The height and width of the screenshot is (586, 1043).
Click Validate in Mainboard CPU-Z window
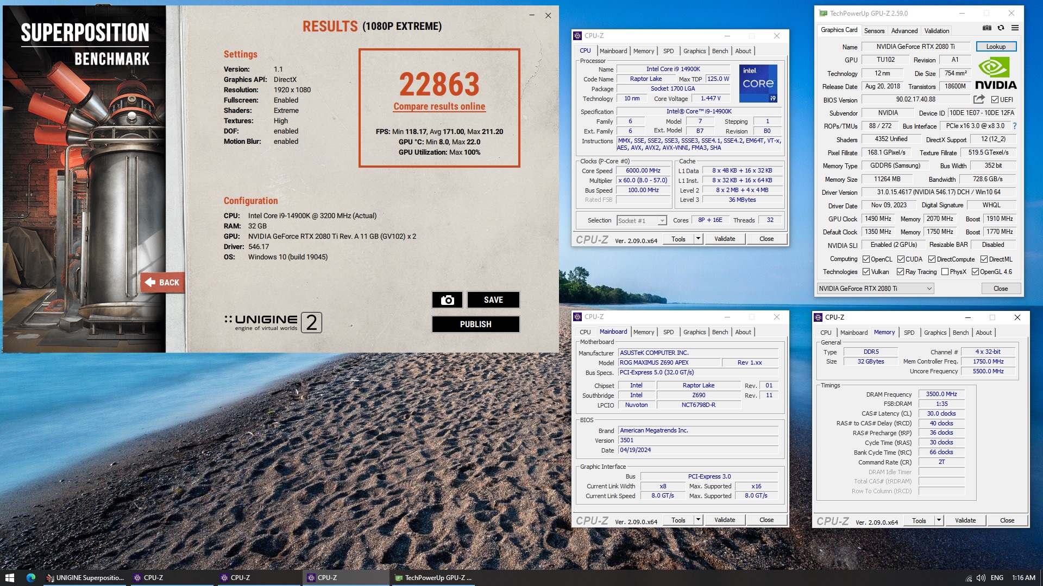(725, 520)
